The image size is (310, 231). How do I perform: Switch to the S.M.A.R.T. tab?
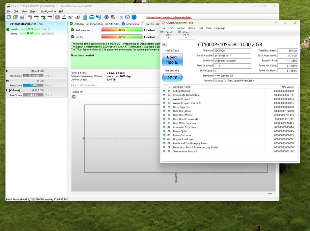coord(112,24)
